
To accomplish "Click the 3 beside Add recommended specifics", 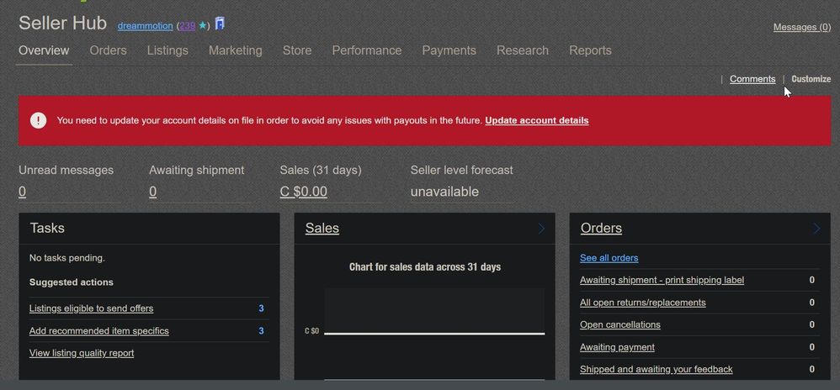I will (261, 331).
